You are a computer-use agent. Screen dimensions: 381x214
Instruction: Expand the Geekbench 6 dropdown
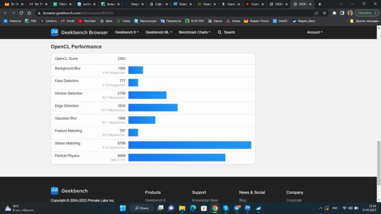click(127, 32)
